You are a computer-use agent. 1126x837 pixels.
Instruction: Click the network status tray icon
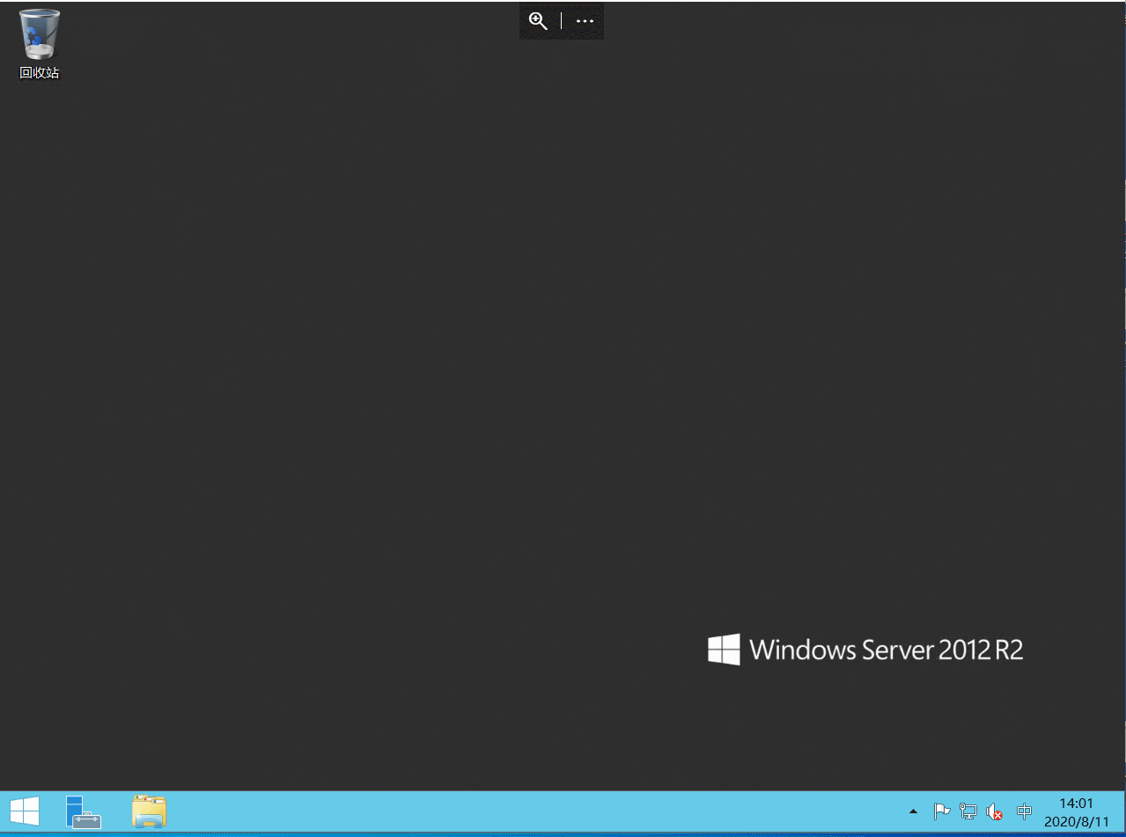pos(968,811)
